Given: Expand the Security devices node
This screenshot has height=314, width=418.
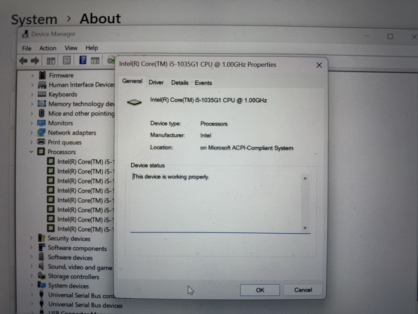Looking at the screenshot, I should point(31,238).
